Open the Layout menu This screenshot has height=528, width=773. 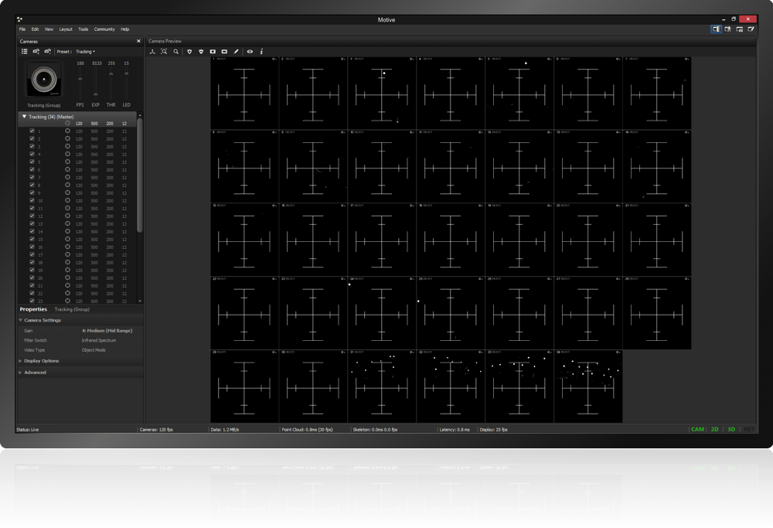pyautogui.click(x=66, y=29)
